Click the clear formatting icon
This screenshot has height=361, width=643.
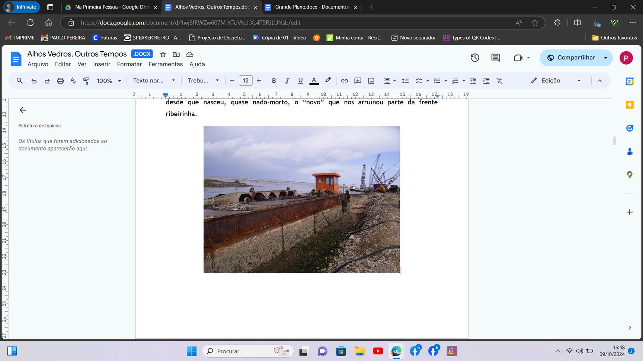pos(500,81)
